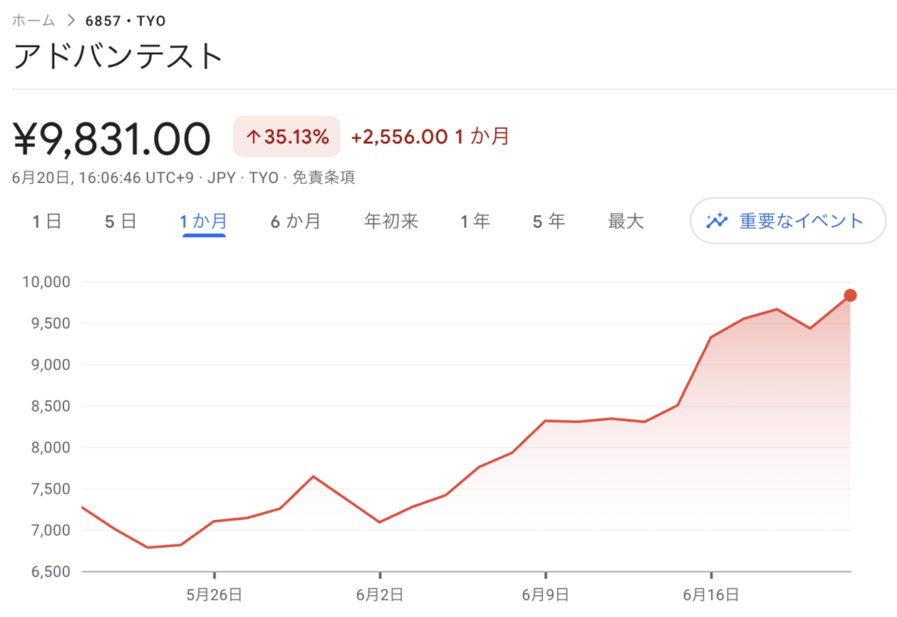The width and height of the screenshot is (897, 617).
Task: Click the 6857 · TYO breadcrumb text
Action: click(x=125, y=21)
